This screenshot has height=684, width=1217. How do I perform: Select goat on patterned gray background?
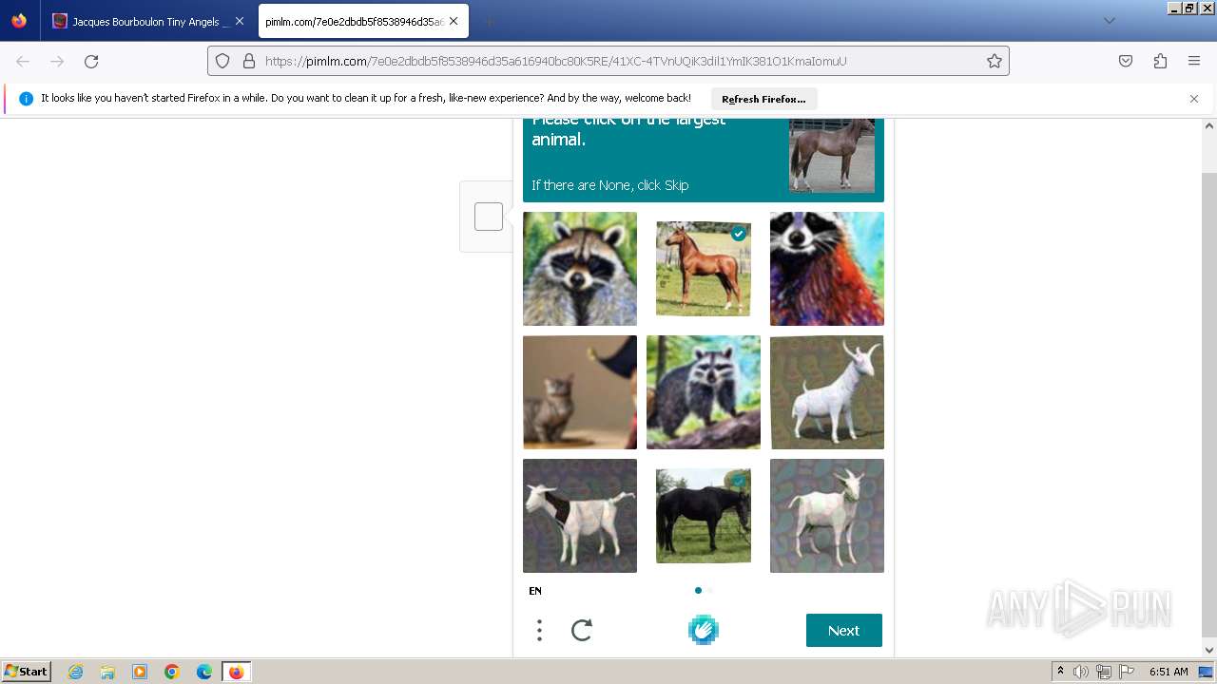tap(827, 516)
